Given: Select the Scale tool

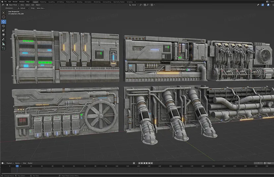Looking at the screenshot, I should tap(4, 30).
